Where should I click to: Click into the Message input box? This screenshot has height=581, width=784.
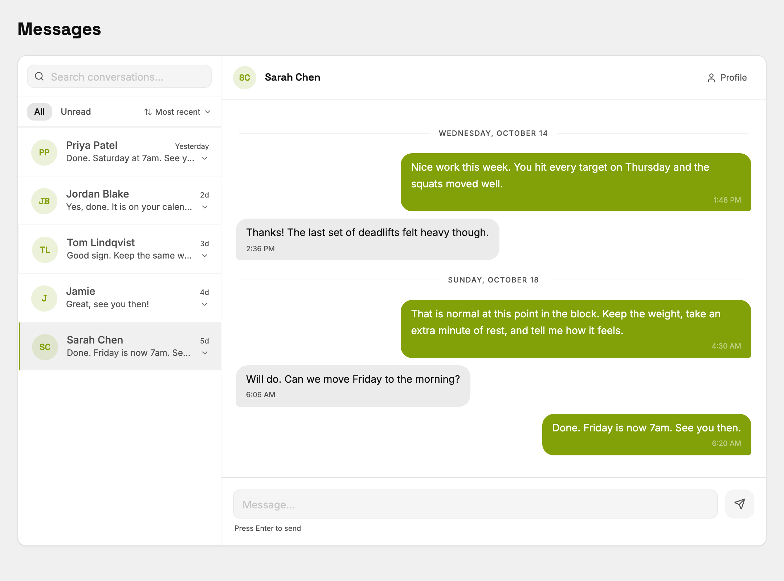coord(475,504)
